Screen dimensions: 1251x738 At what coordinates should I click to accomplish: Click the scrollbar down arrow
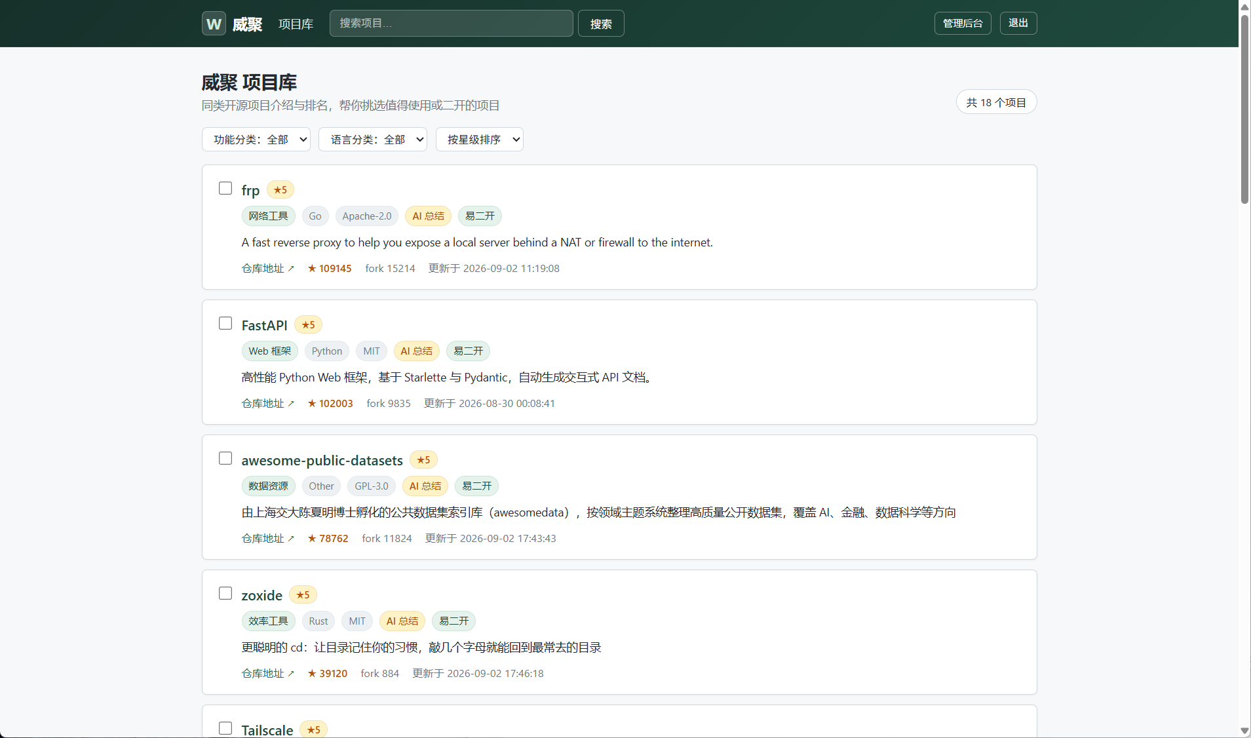pos(1244,731)
